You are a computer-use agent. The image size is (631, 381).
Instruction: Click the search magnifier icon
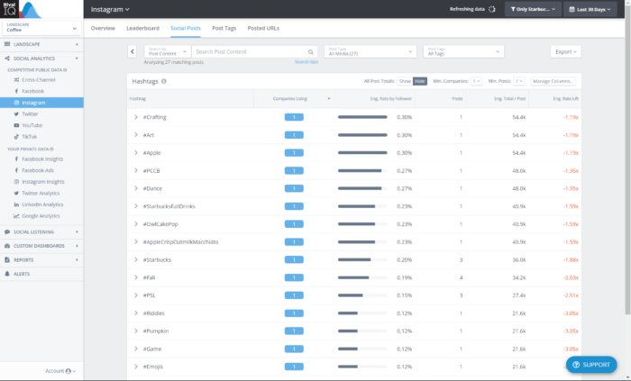pos(312,52)
